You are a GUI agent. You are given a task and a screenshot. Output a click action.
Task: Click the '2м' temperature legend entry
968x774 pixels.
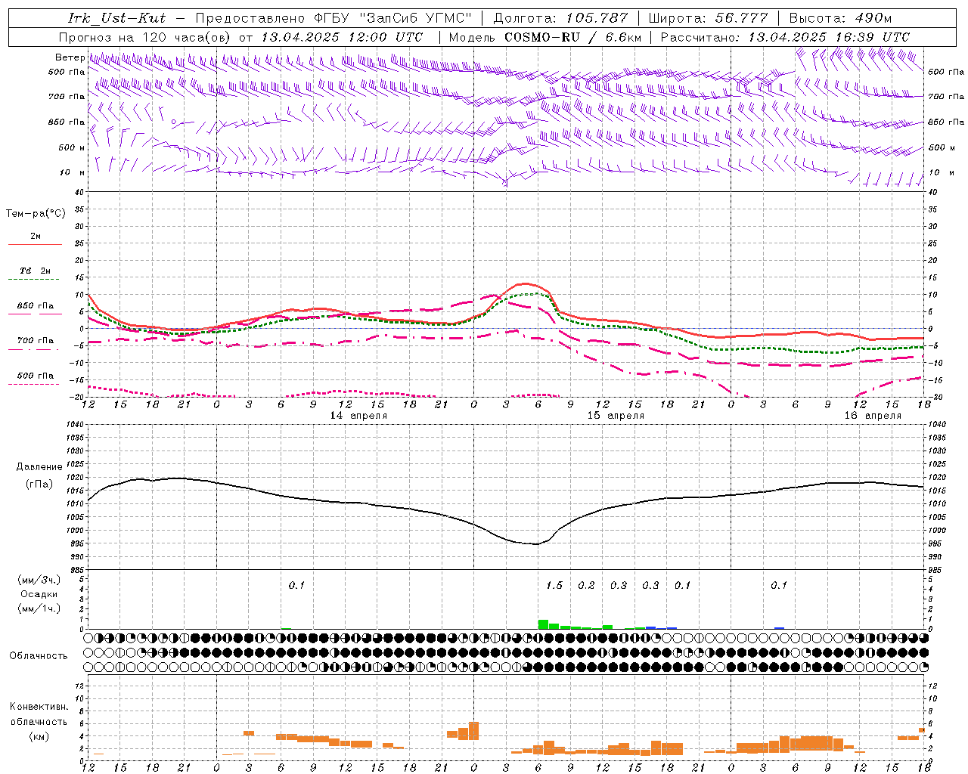point(36,237)
